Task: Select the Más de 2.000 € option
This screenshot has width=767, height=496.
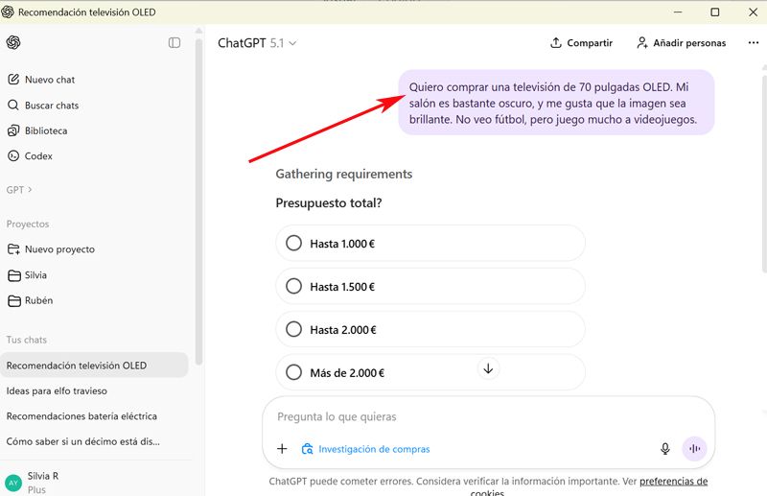Action: [x=430, y=372]
